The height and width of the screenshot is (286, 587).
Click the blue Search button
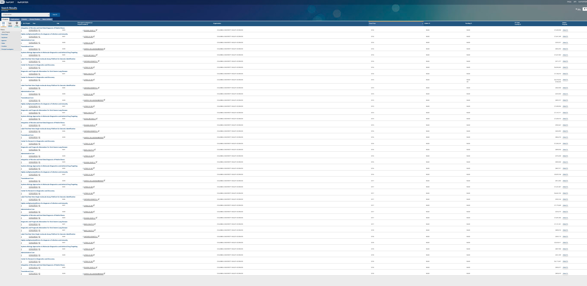point(55,15)
